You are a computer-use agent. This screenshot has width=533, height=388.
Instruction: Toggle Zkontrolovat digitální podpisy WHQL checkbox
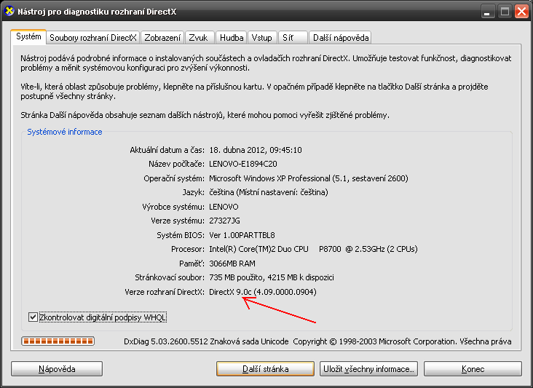click(x=33, y=317)
